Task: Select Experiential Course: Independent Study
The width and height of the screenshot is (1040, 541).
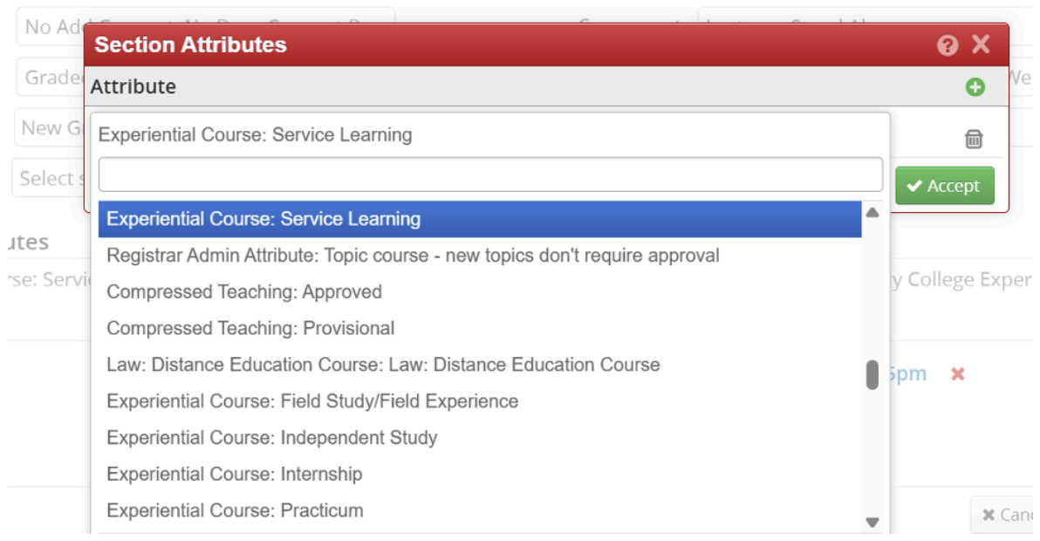Action: click(272, 438)
